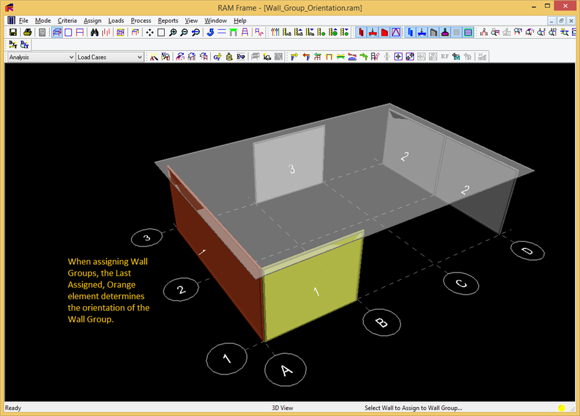The width and height of the screenshot is (580, 416).
Task: Click the yellow status indicator light
Action: (561, 408)
